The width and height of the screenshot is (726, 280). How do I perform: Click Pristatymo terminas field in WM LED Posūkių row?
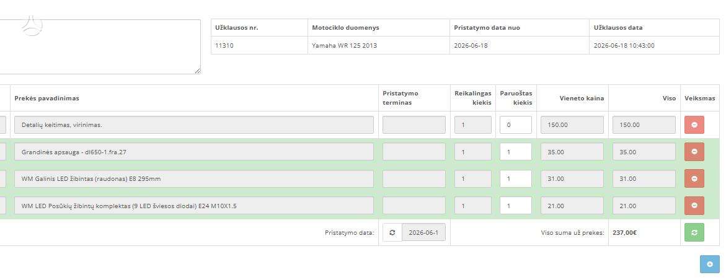point(414,206)
